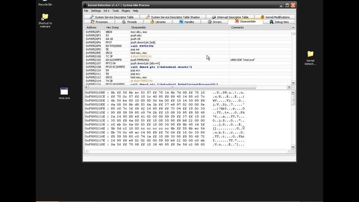Click hex dump line 0xF89520BE
The height and width of the screenshot is (202, 359).
[164, 93]
